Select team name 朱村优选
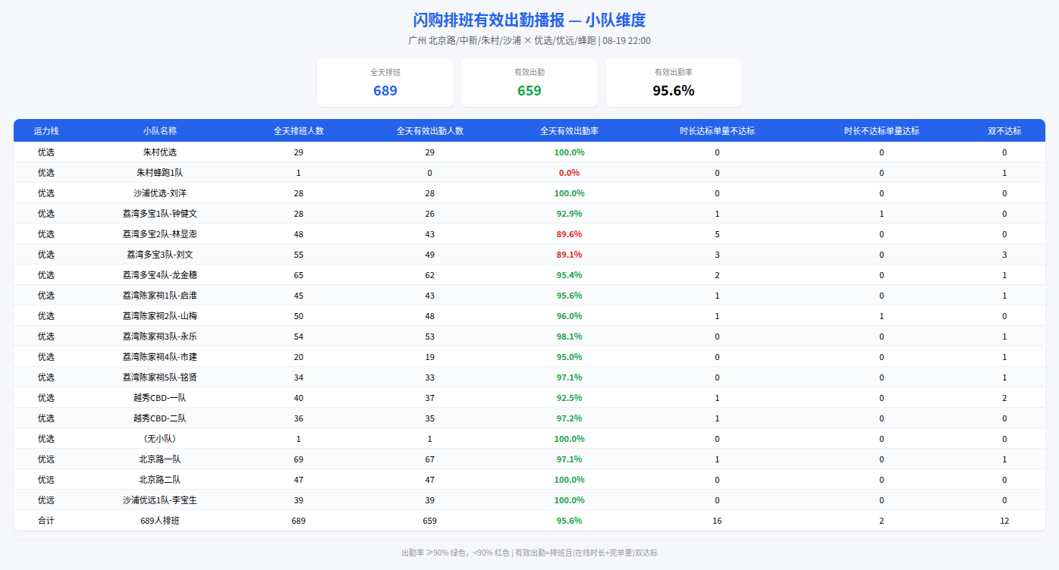 click(x=160, y=152)
